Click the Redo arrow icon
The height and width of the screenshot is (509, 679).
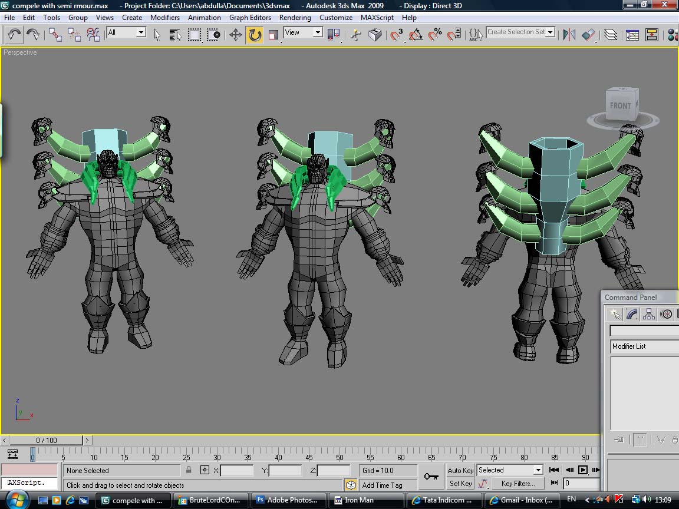33,34
